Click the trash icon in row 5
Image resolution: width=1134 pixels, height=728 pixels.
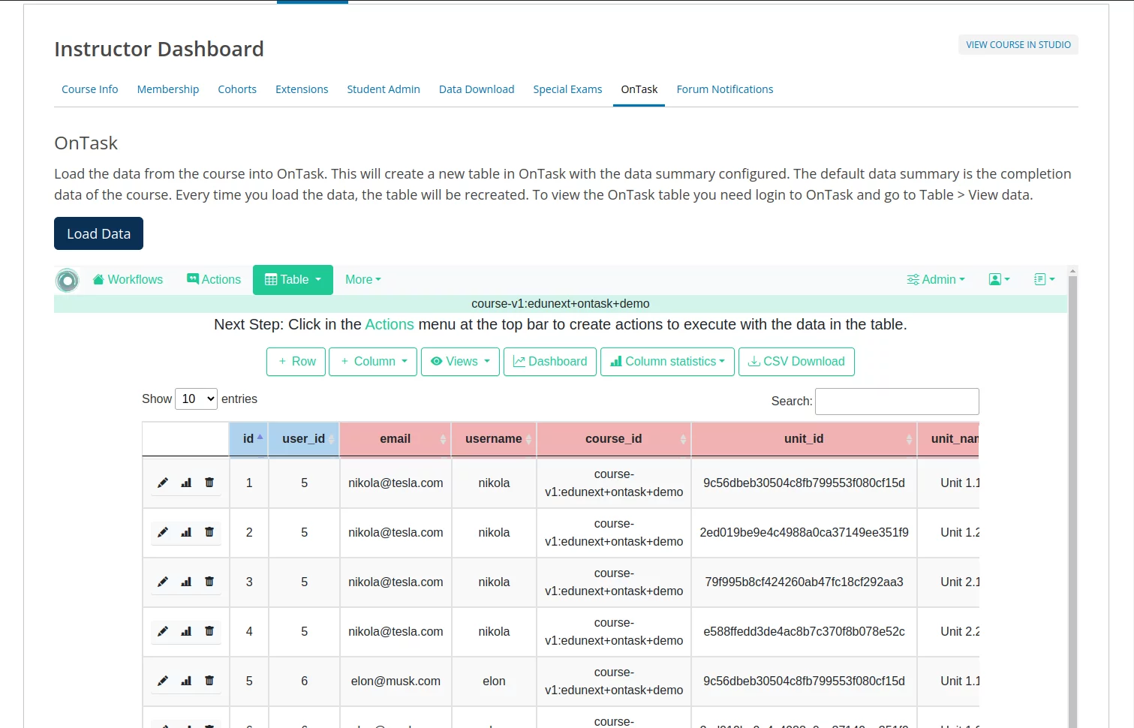tap(209, 681)
